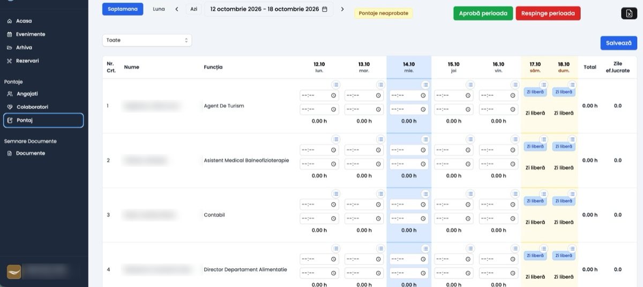
Task: Open Arhiva in the sidebar
Action: (x=24, y=48)
